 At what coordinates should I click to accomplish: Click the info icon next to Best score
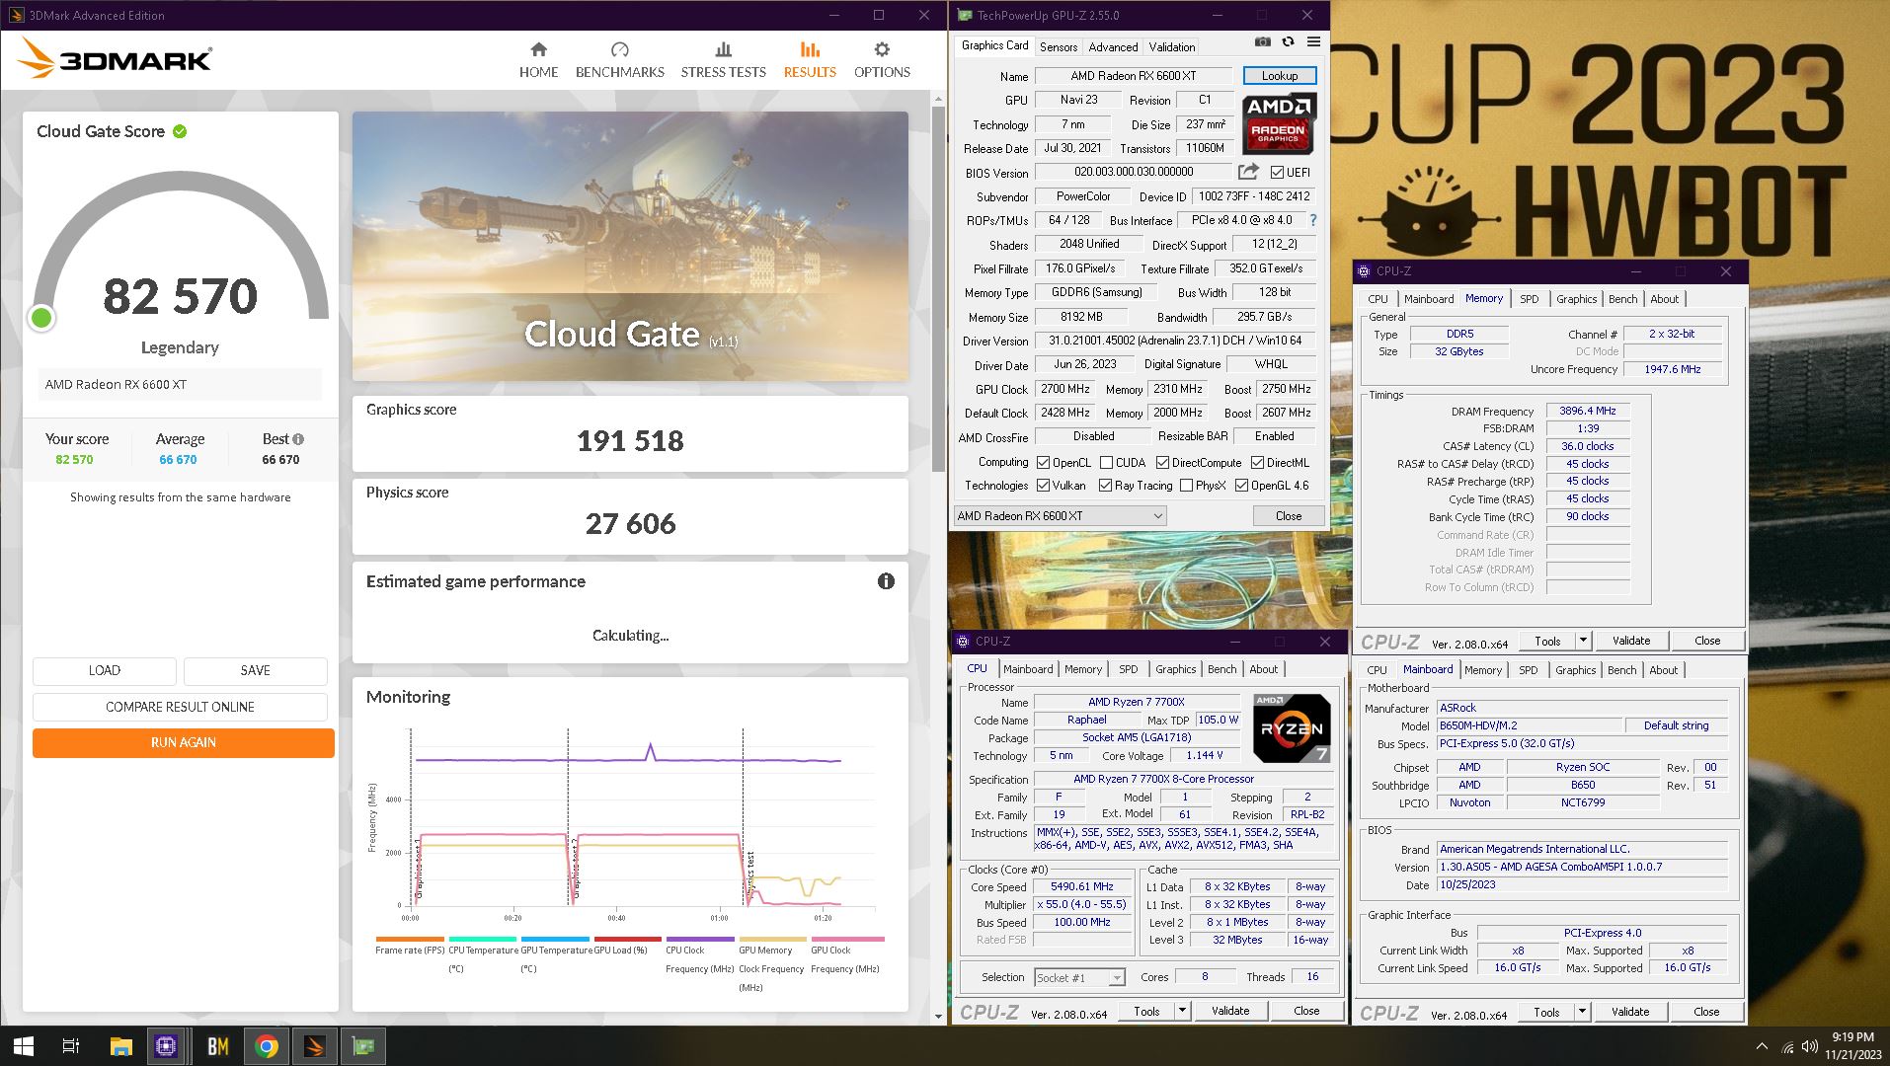(x=298, y=439)
